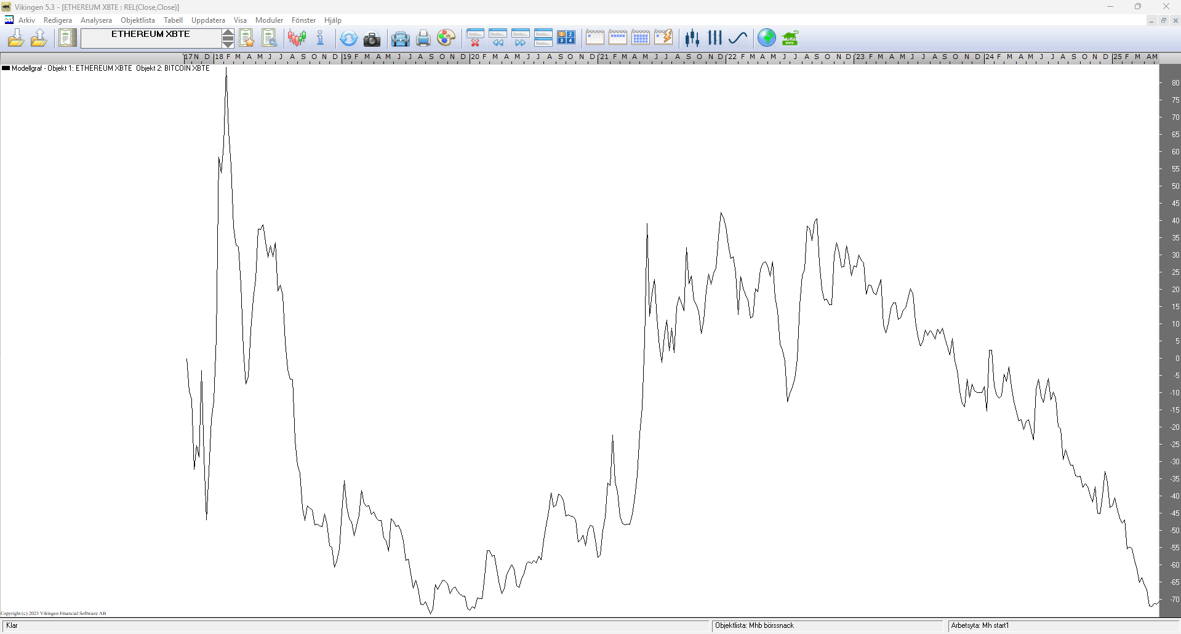Click the Vikingen Financial Software copyright text
The width and height of the screenshot is (1181, 634).
(x=54, y=613)
